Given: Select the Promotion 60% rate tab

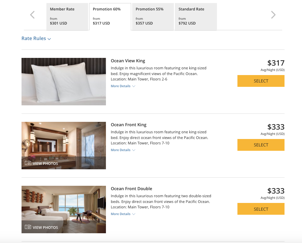Looking at the screenshot, I should pos(110,16).
